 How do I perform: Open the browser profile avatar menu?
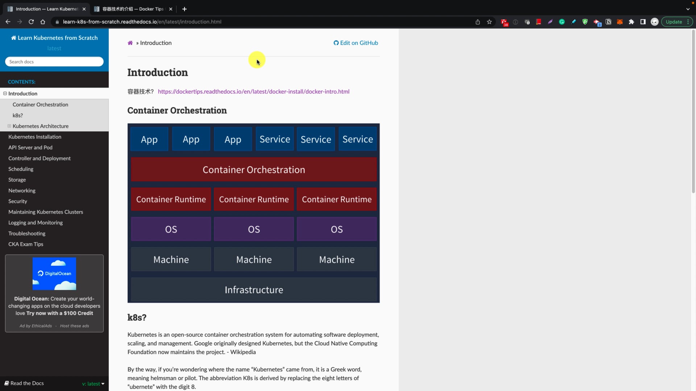(x=655, y=22)
